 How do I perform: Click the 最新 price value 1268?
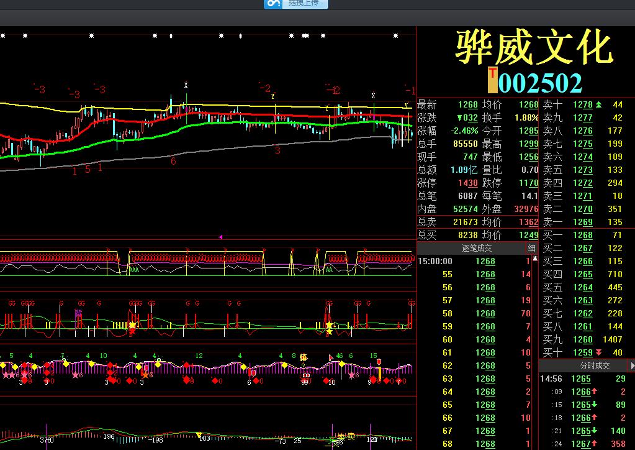(x=468, y=105)
